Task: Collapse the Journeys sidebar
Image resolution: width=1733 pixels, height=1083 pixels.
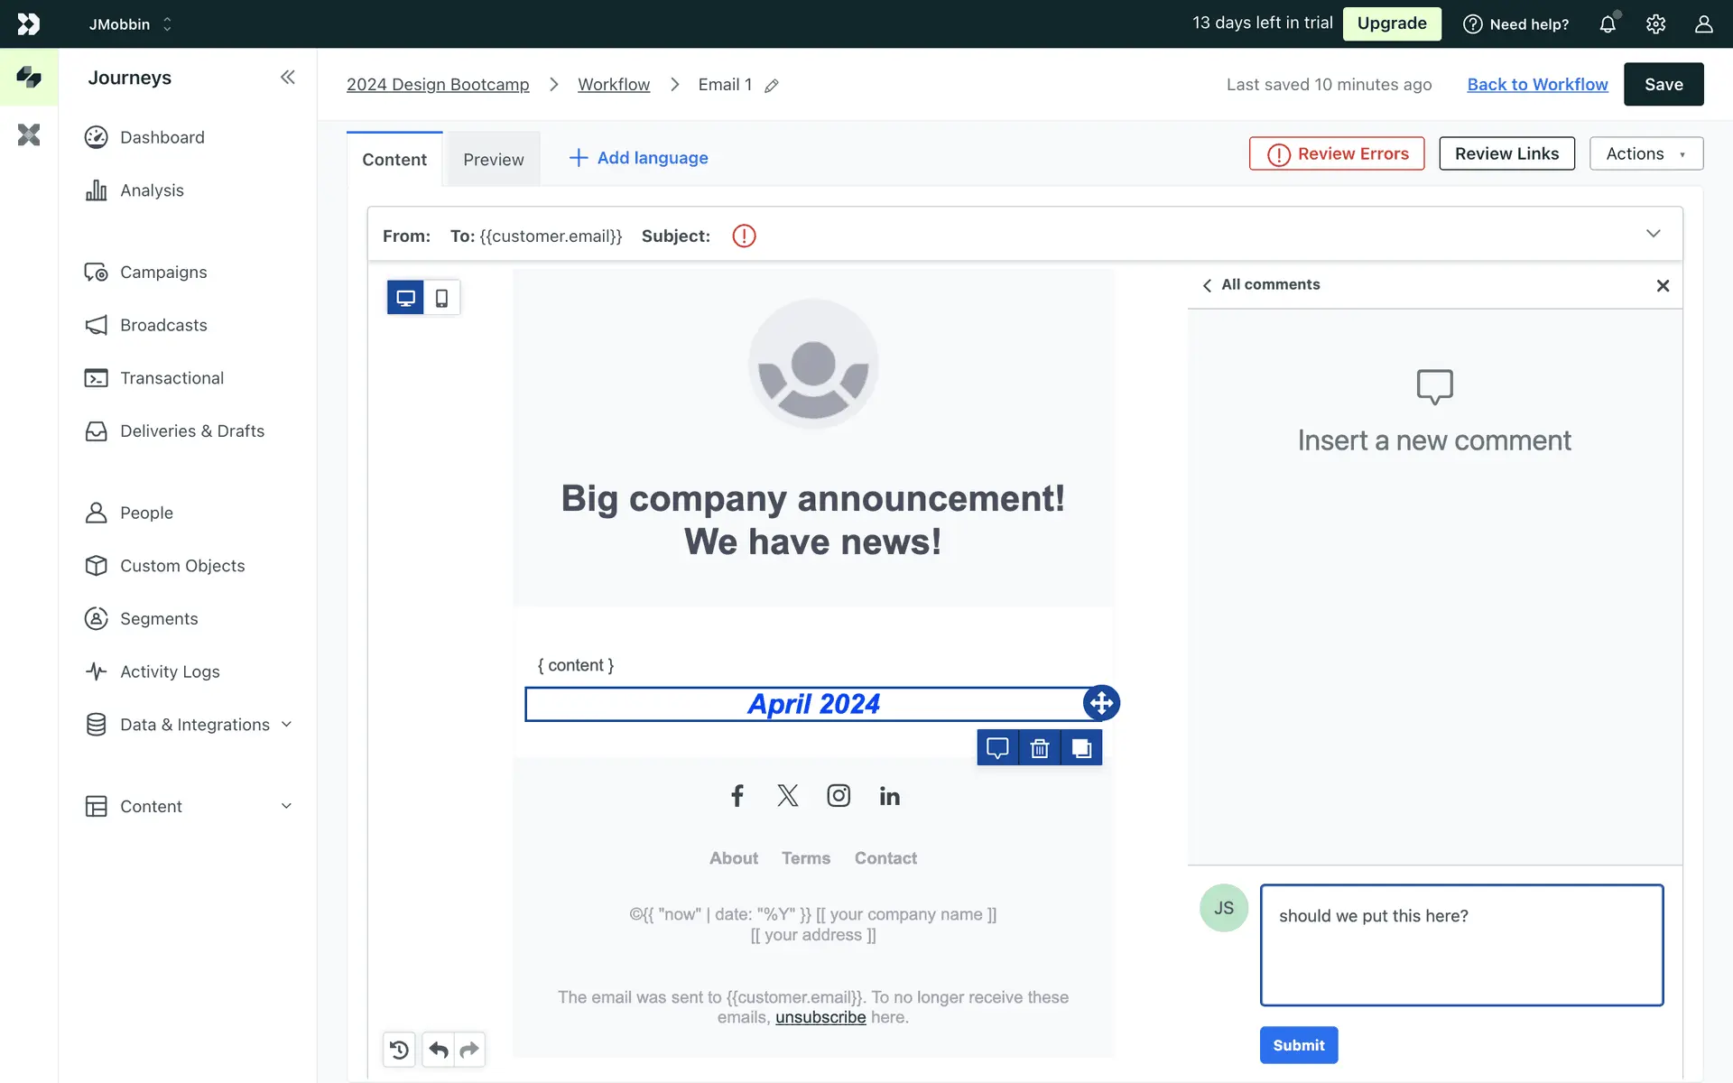Action: 287,78
